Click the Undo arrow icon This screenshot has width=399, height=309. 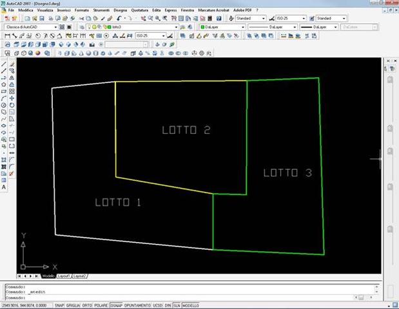point(119,18)
